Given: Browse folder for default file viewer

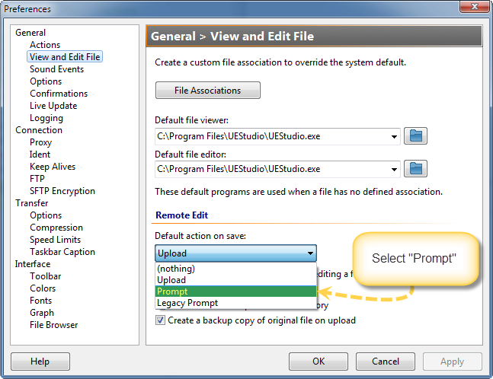Looking at the screenshot, I should (415, 136).
